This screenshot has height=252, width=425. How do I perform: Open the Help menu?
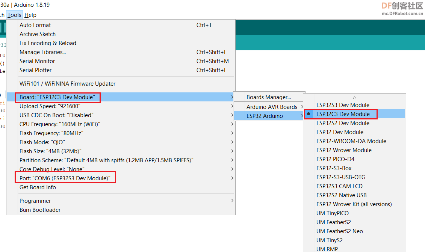(30, 15)
